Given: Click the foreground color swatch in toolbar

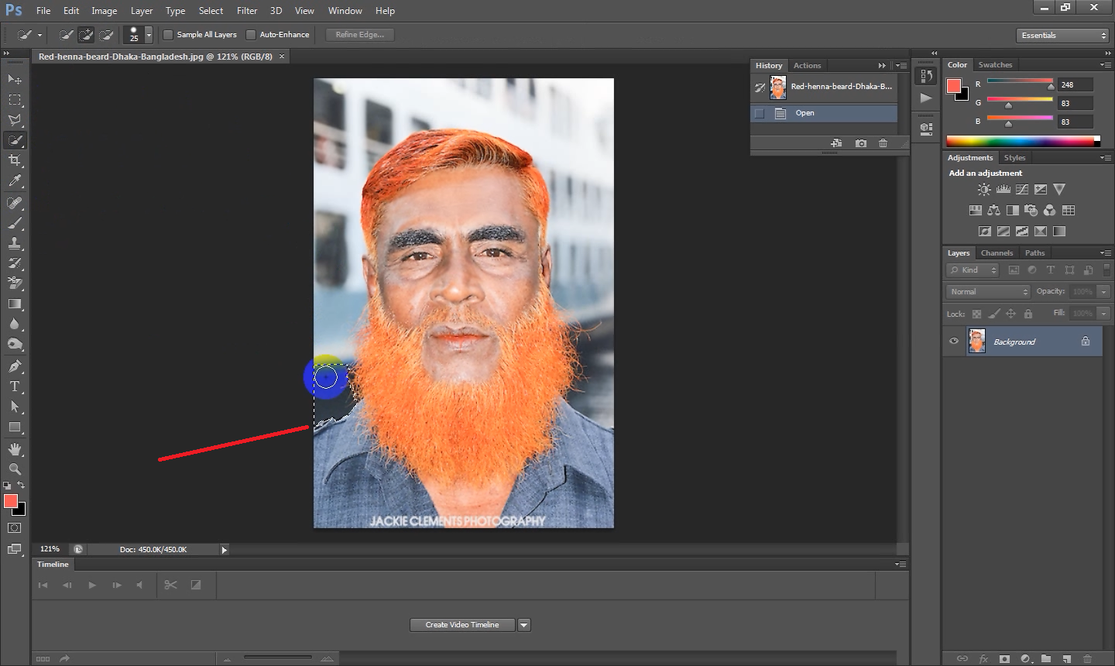Looking at the screenshot, I should coord(11,502).
